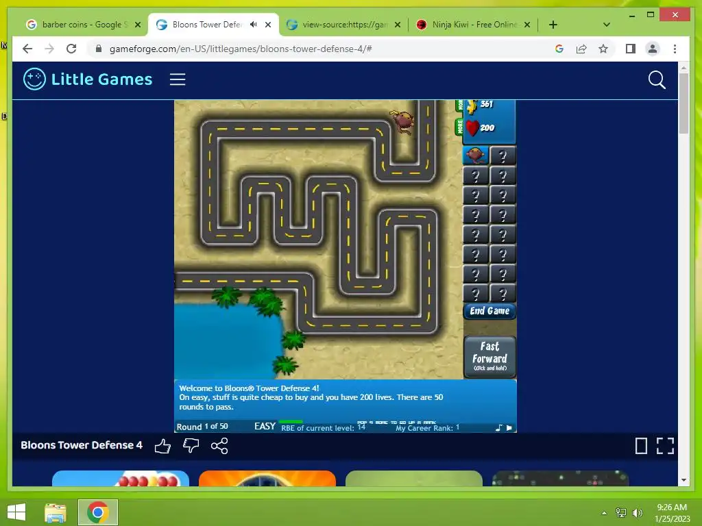The height and width of the screenshot is (526, 702).
Task: Click the page vertical scrollbar thumb
Action: pos(683,104)
